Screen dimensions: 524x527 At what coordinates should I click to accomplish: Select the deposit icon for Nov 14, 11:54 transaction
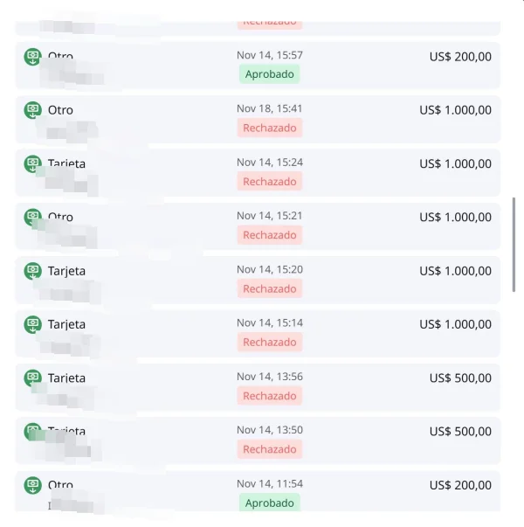point(32,485)
